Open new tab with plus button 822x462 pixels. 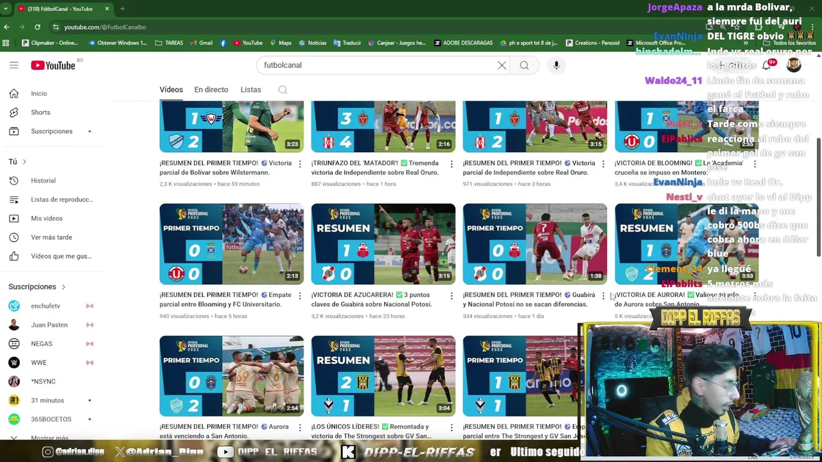point(122,9)
